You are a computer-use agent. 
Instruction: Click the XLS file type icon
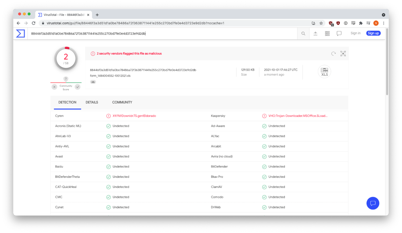324,72
